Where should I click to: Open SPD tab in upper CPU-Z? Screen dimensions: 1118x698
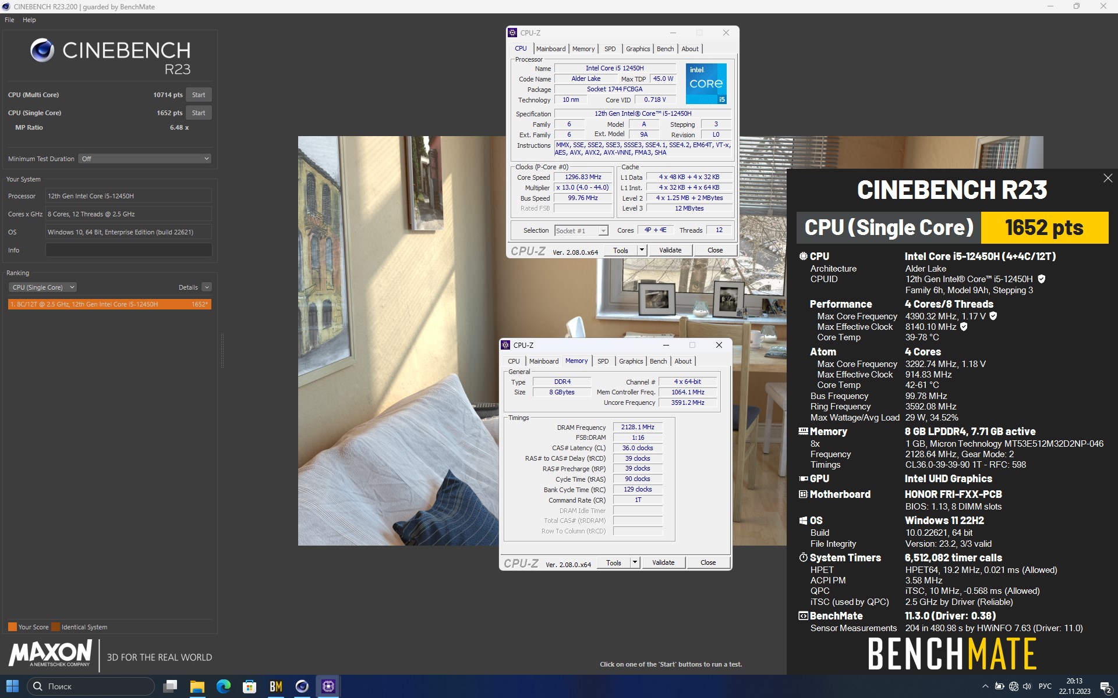pos(610,49)
